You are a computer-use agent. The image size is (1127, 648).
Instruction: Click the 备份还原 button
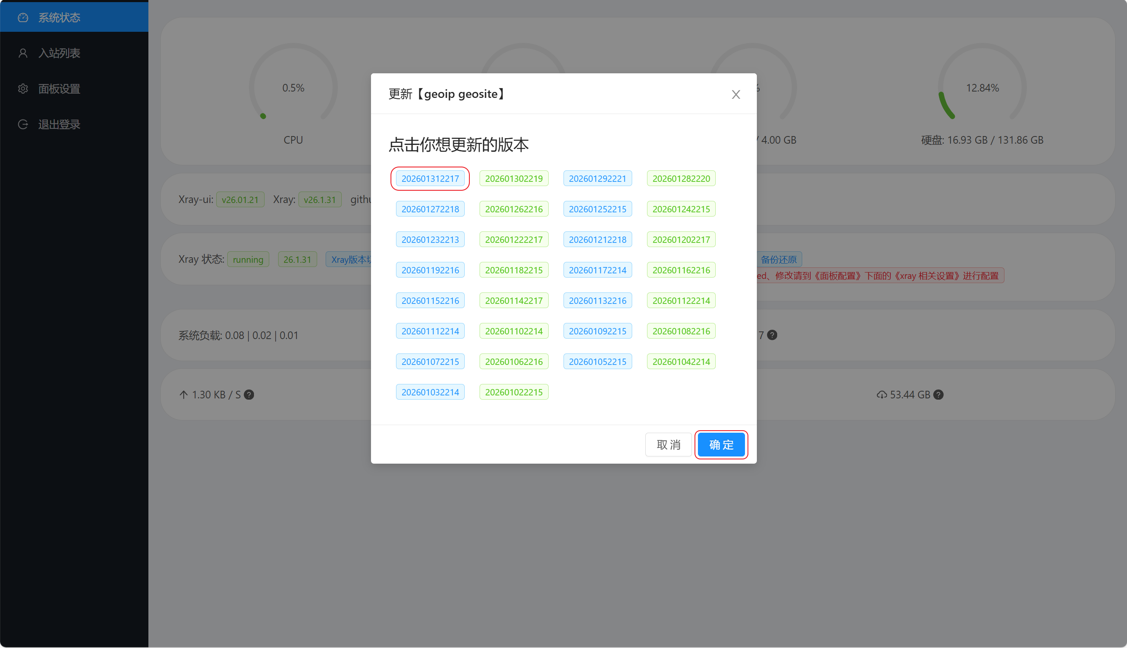(778, 259)
